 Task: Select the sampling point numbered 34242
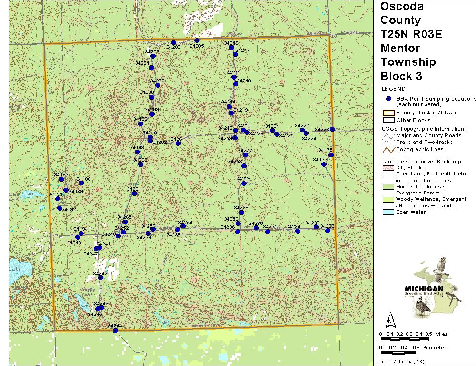click(x=100, y=278)
